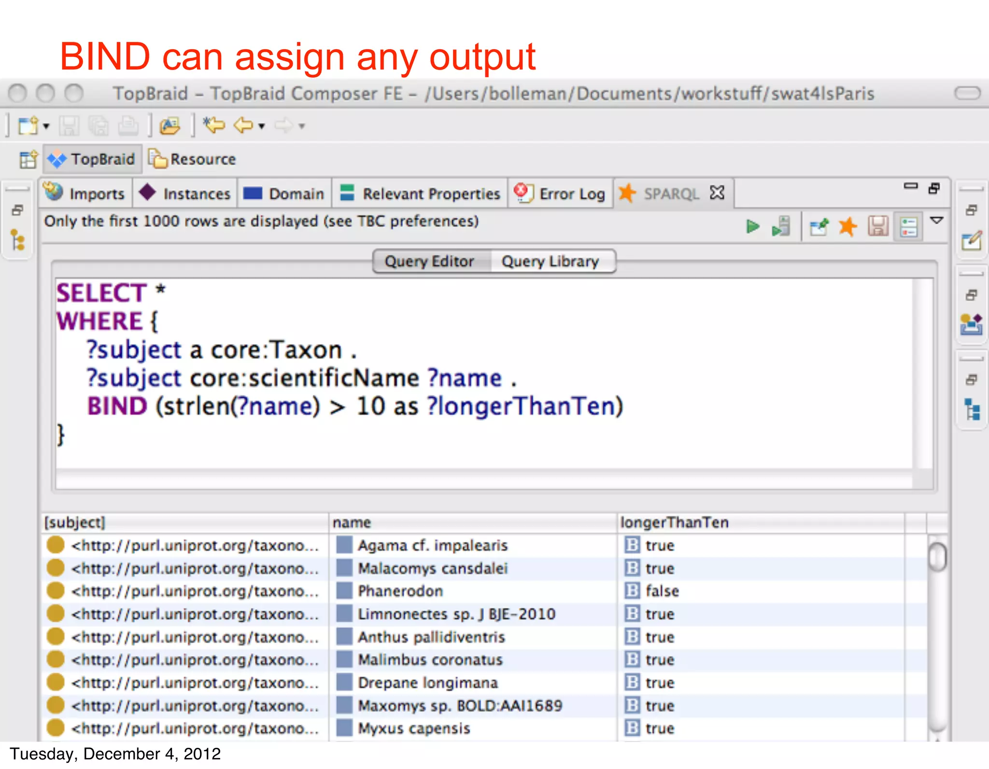Open the new-wizard dropdown arrow

pos(46,126)
